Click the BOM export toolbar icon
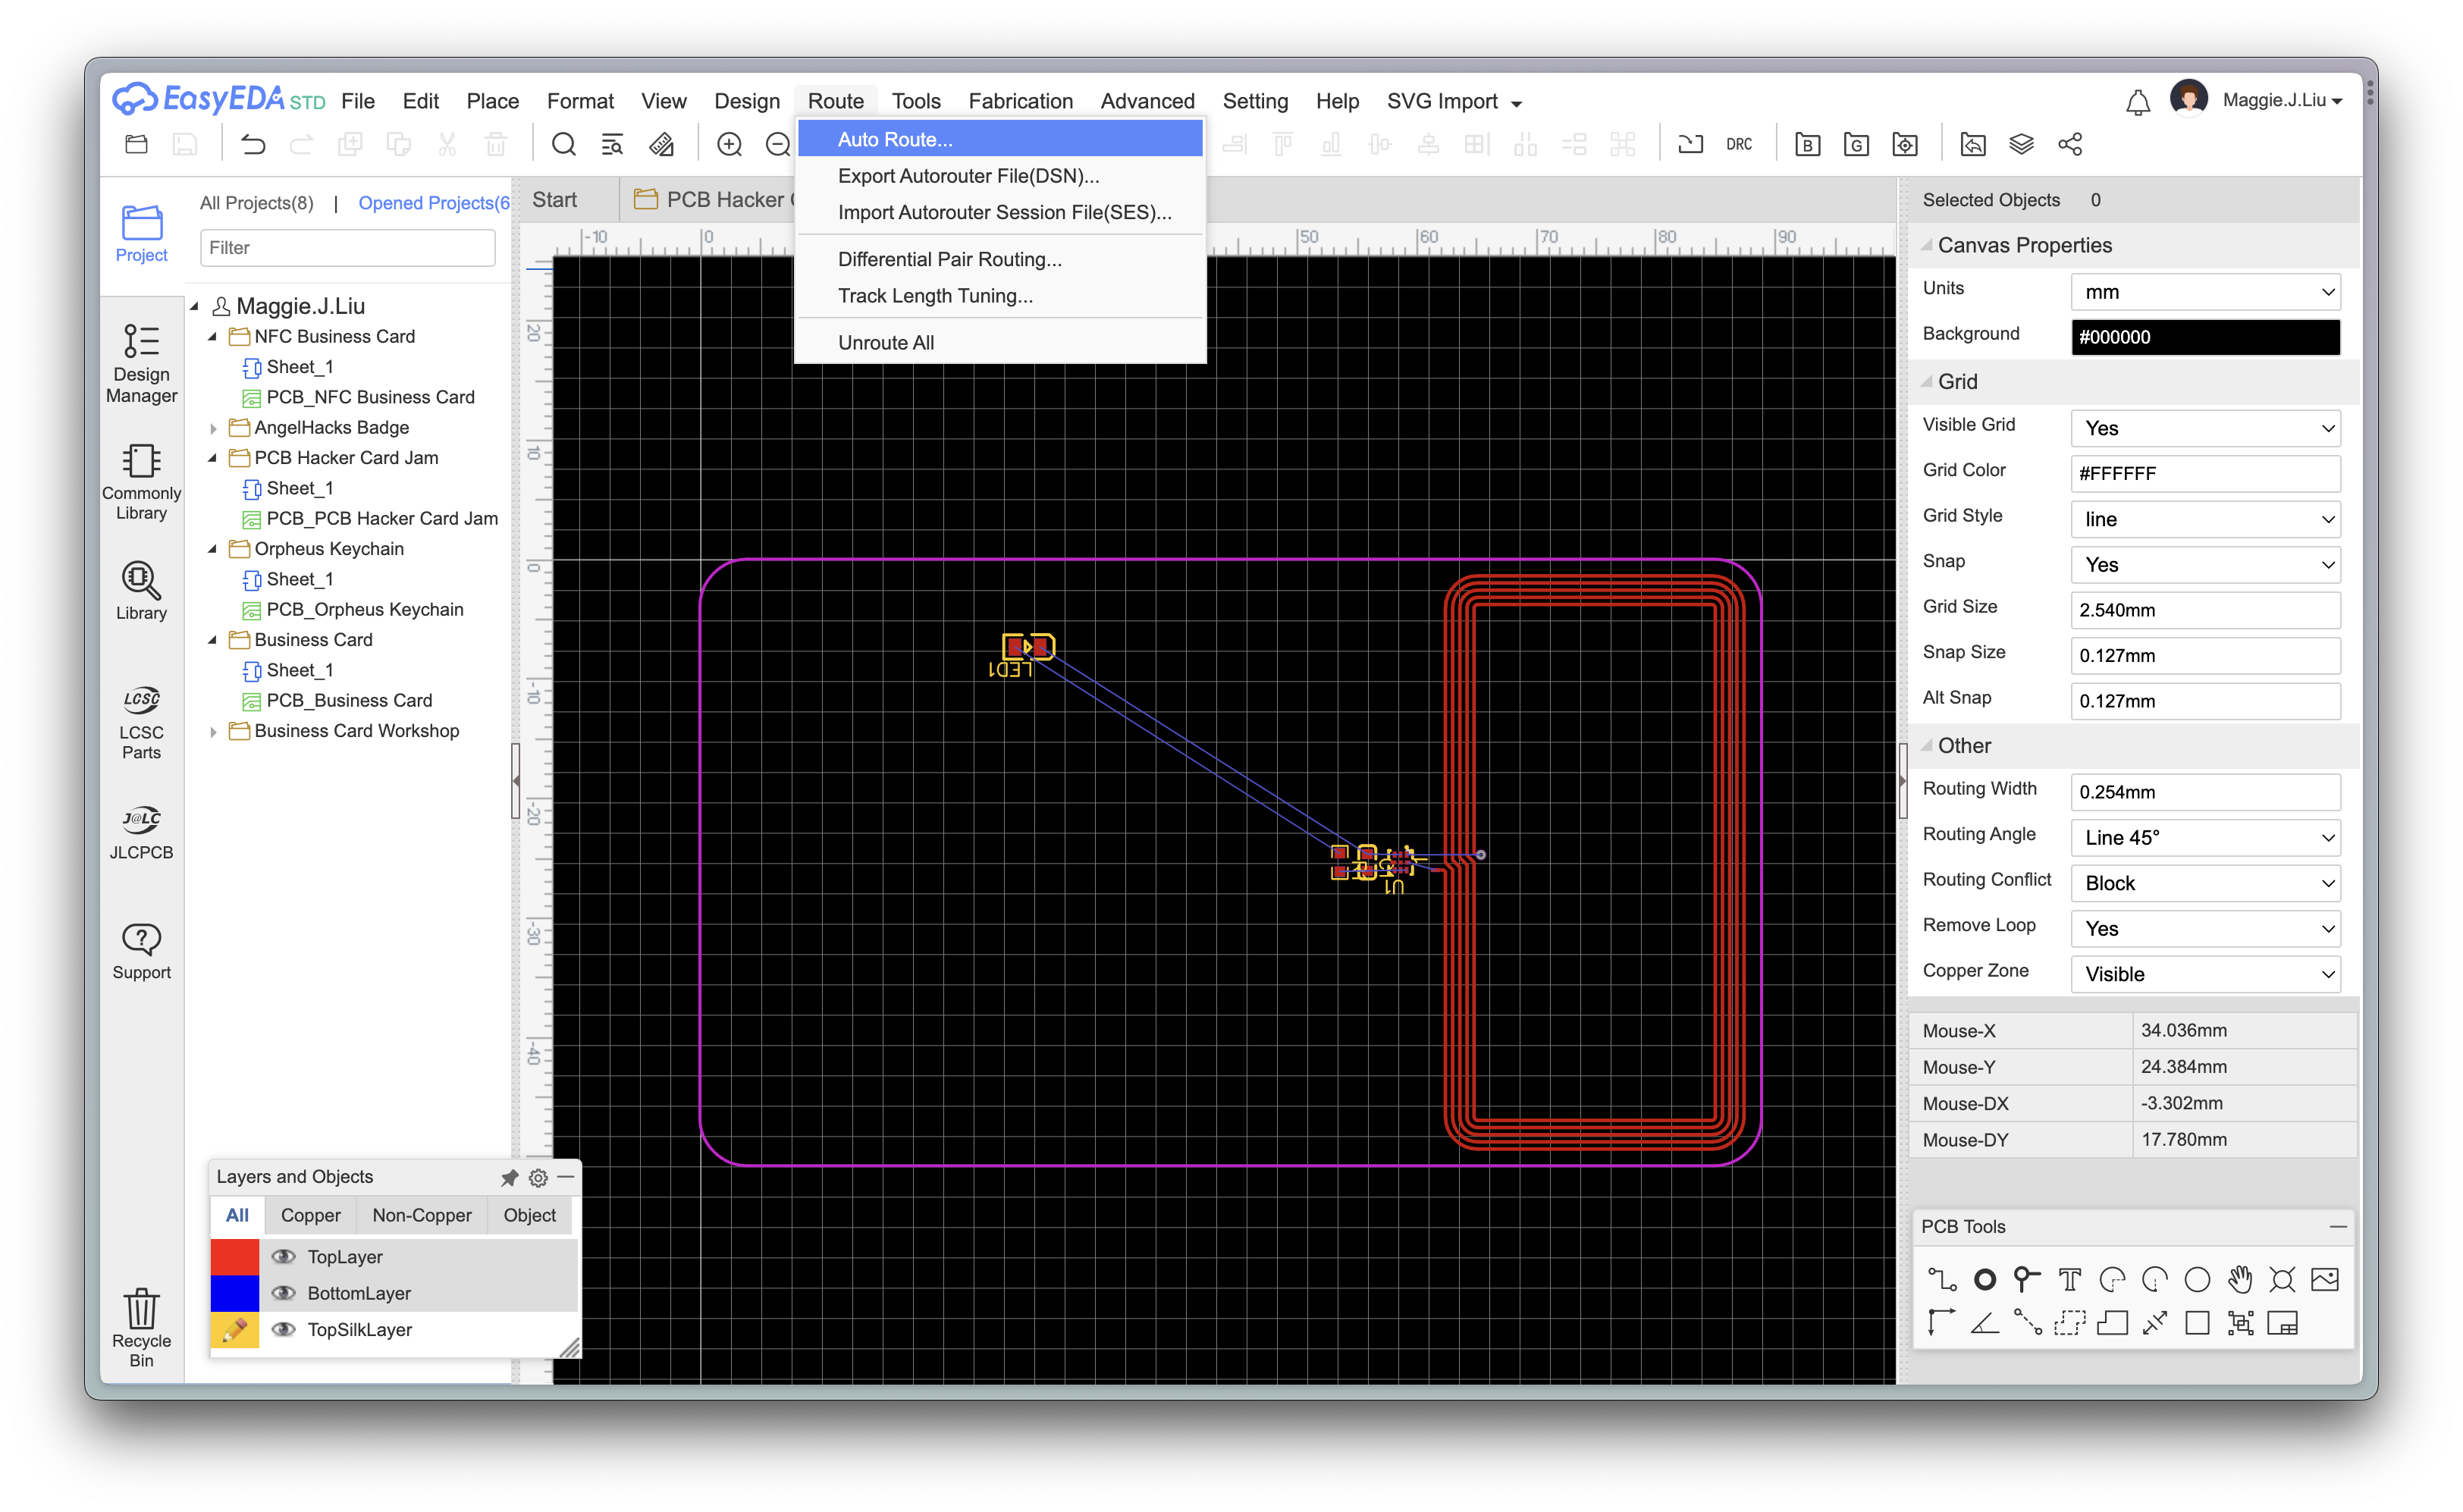Image resolution: width=2463 pixels, height=1512 pixels. pos(1807,144)
